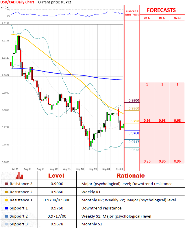
Task: Click the 0.98 forecast value under Q1 13
Action: point(162,121)
